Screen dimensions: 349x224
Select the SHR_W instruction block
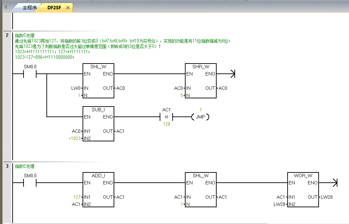[201, 81]
